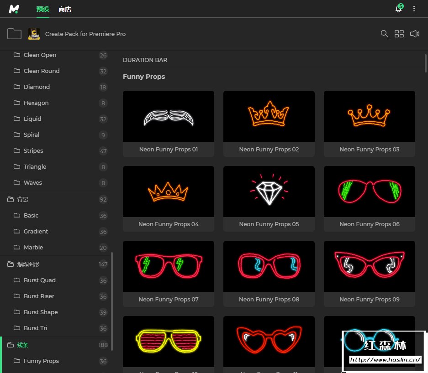Collapse the 爆炸图形 folder category
This screenshot has width=428, height=373.
11,264
